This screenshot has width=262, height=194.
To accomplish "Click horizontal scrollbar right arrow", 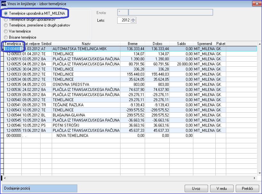I will [x=255, y=178].
